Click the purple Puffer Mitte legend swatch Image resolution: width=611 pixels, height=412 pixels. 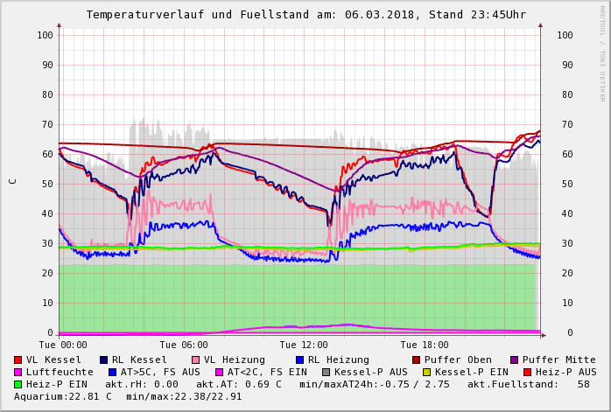point(514,360)
